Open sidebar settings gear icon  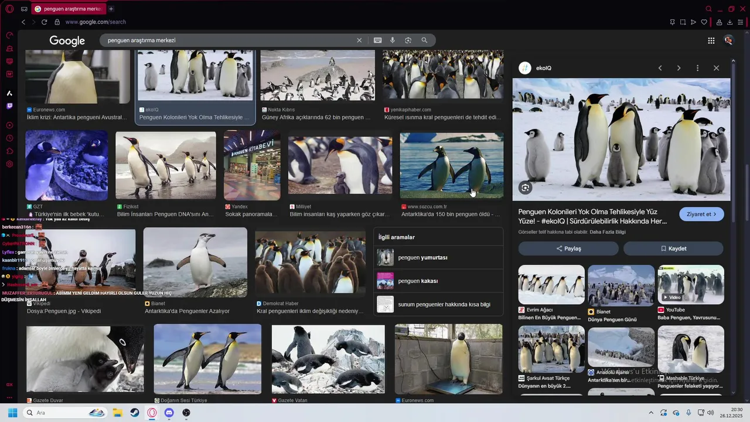[9, 164]
